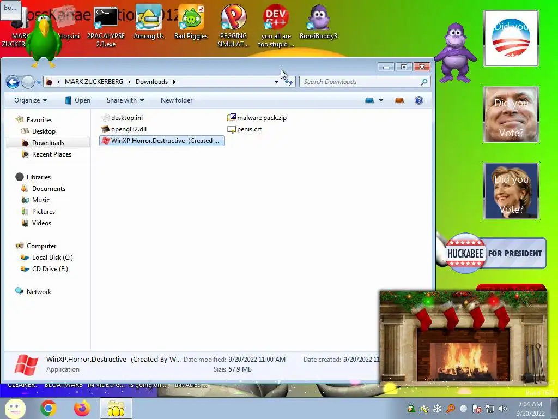This screenshot has width=558, height=419.
Task: Open the Music library
Action: coord(40,200)
